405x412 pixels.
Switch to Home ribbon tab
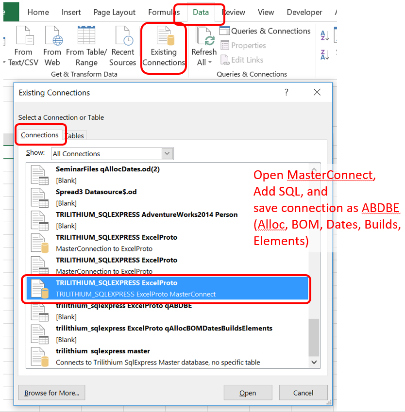click(38, 12)
